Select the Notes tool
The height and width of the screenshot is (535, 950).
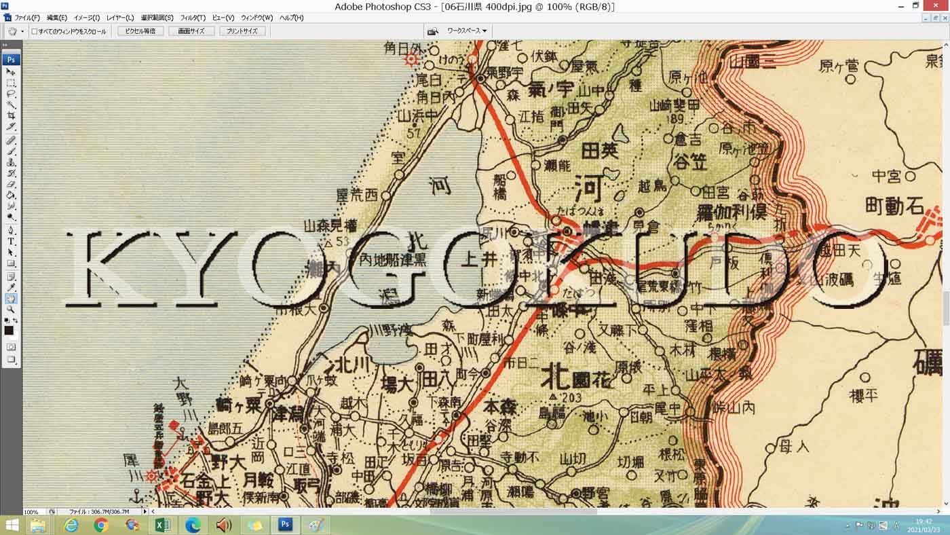click(x=11, y=276)
